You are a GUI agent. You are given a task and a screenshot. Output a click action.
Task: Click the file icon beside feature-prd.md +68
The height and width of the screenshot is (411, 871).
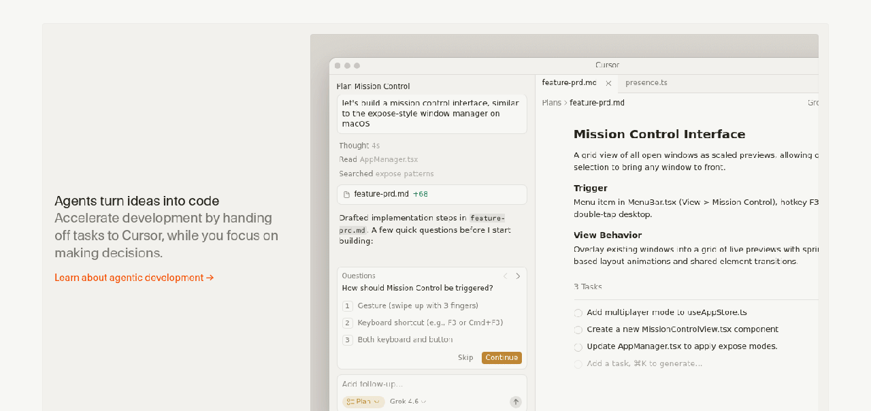point(346,195)
